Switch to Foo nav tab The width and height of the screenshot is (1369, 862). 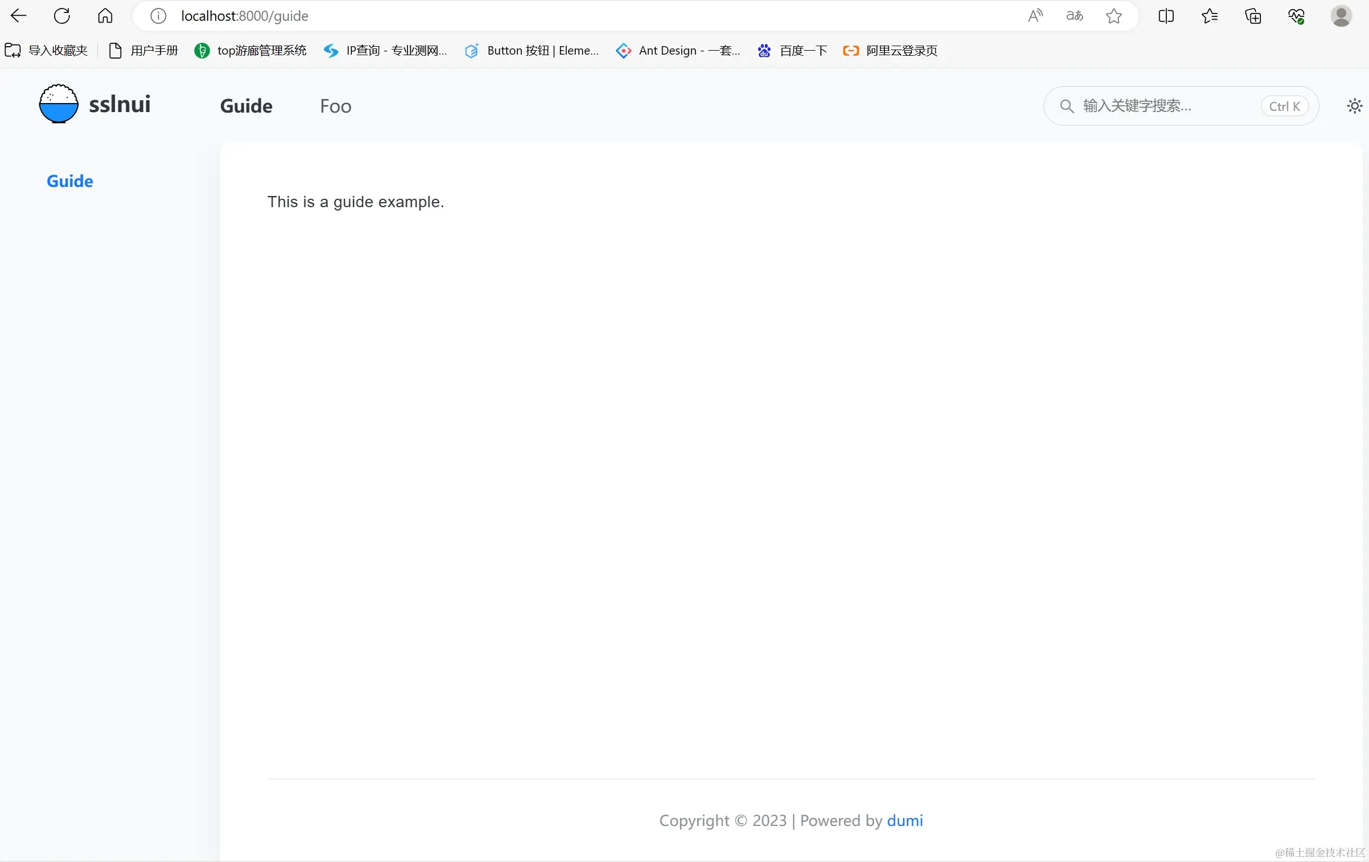tap(335, 106)
